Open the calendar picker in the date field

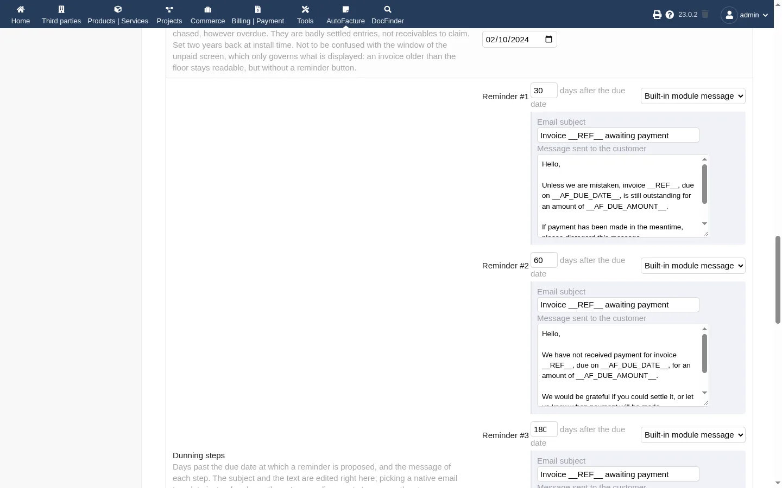pyautogui.click(x=548, y=39)
